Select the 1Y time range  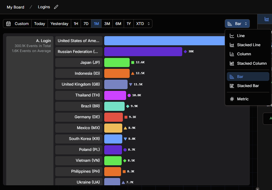click(128, 24)
